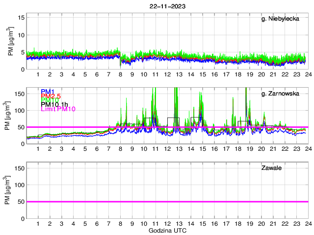Select the PM1 legend entry in blue
Image resolution: width=314 pixels, height=235 pixels.
pos(48,92)
